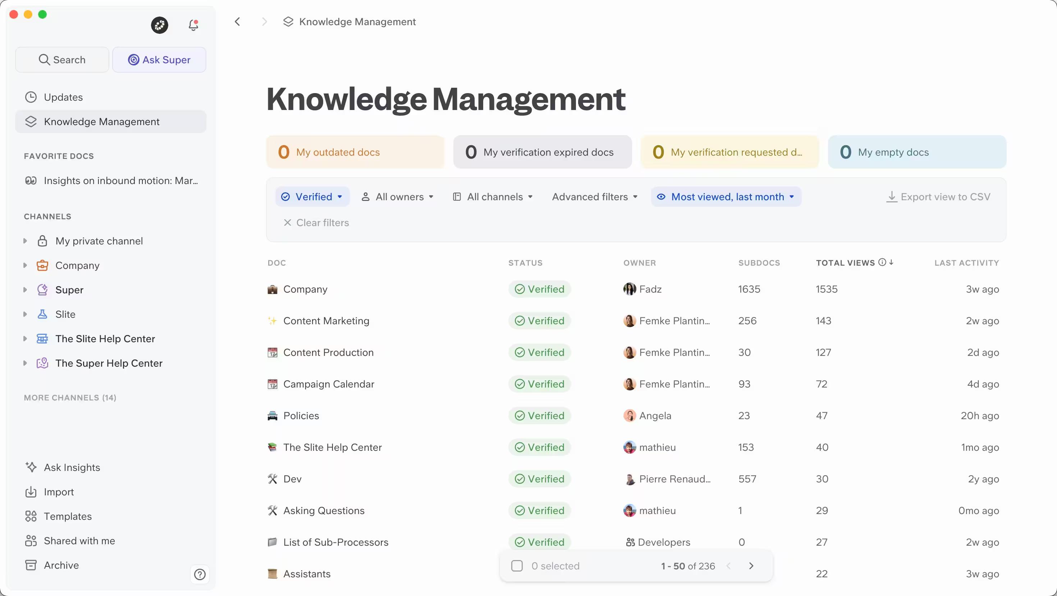This screenshot has height=596, width=1057.
Task: Open Archive in the sidebar
Action: [x=111, y=565]
